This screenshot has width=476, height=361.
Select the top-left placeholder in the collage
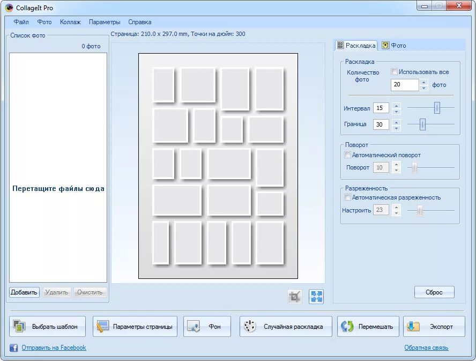coord(163,85)
